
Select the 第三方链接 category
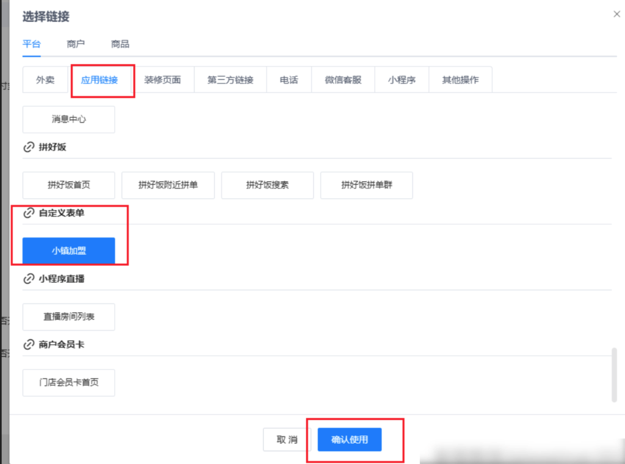click(231, 79)
